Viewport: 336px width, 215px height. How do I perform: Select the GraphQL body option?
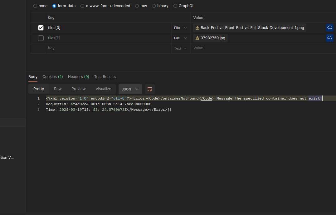(175, 6)
